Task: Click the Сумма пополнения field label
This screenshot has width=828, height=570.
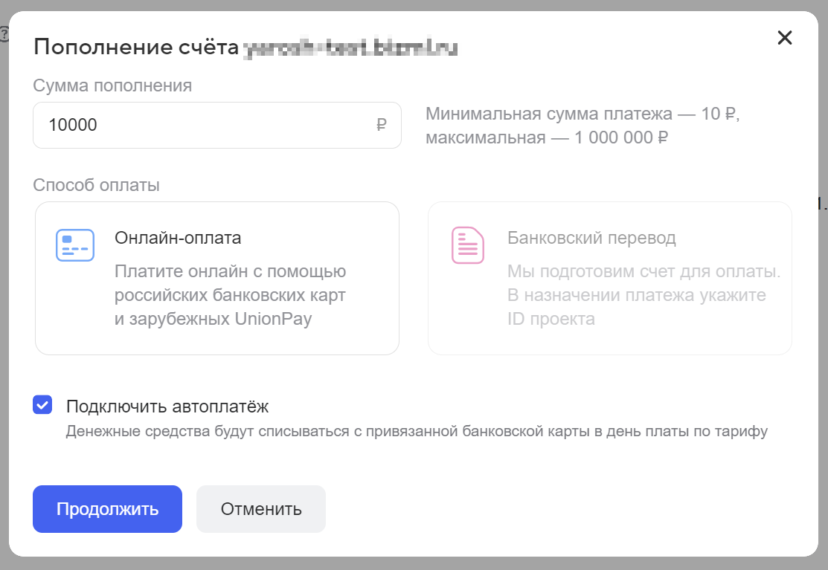Action: [x=112, y=85]
